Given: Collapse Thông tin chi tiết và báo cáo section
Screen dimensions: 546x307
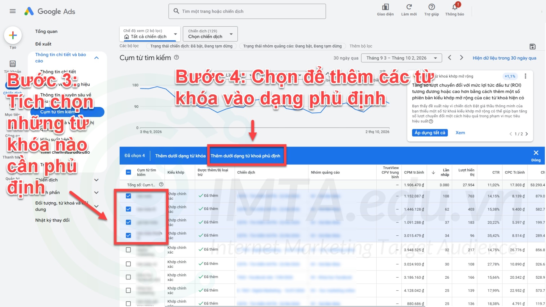Looking at the screenshot, I should point(96,58).
